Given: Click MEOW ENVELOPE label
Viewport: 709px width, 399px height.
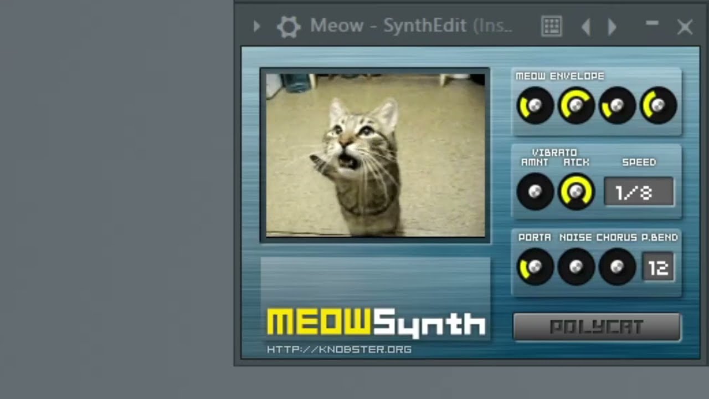Looking at the screenshot, I should tap(560, 76).
